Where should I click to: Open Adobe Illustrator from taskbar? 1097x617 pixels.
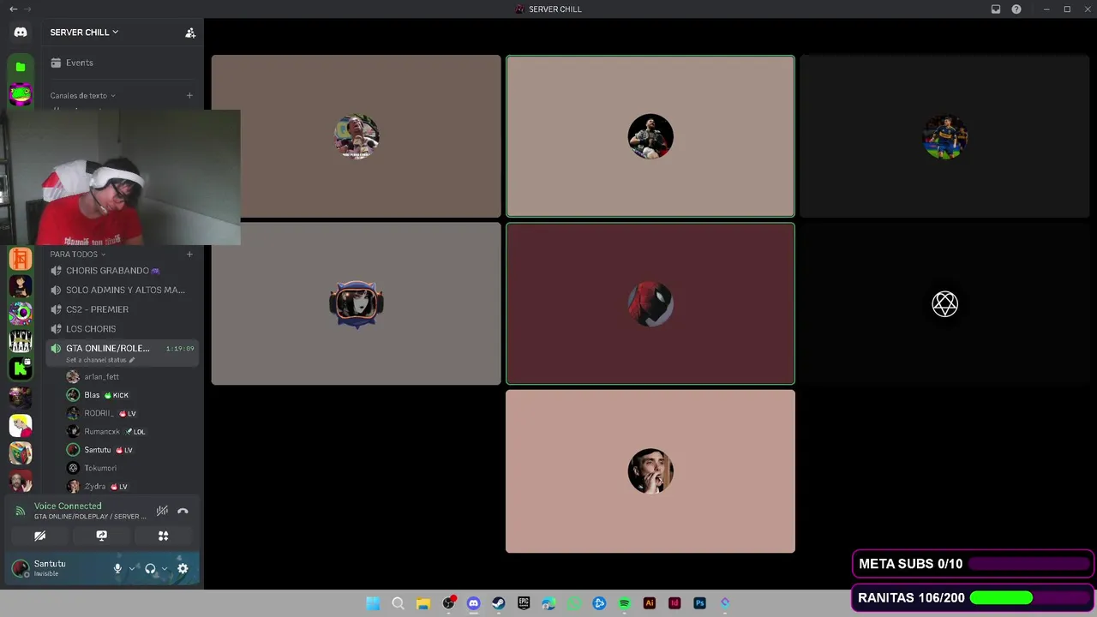(649, 603)
